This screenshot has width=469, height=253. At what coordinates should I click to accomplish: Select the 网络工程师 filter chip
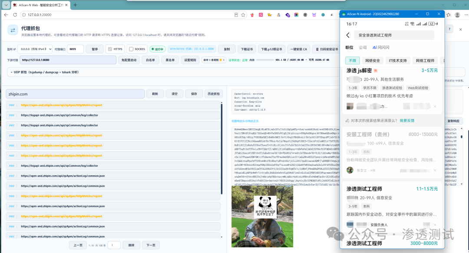click(425, 60)
